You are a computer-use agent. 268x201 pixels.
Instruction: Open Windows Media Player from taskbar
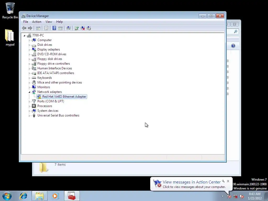[55, 196]
